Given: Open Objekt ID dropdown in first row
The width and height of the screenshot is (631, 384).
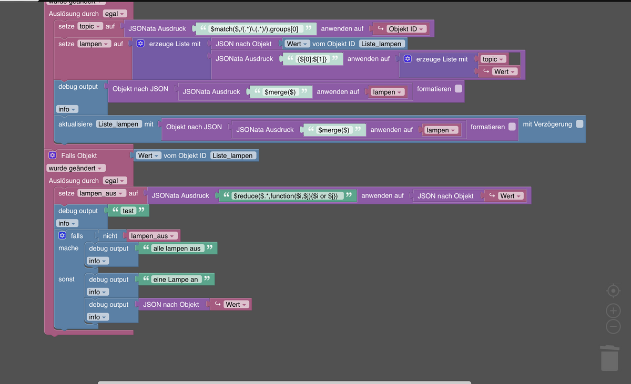Looking at the screenshot, I should tap(405, 29).
